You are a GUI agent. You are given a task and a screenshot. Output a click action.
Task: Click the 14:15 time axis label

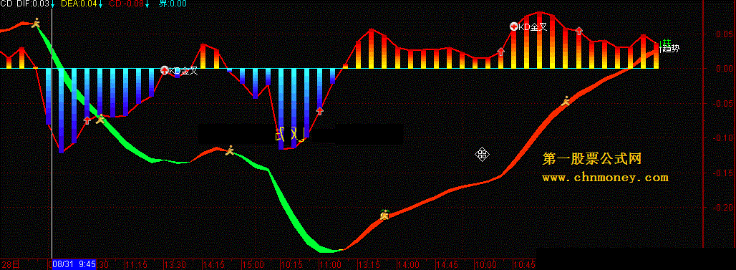coord(213,265)
